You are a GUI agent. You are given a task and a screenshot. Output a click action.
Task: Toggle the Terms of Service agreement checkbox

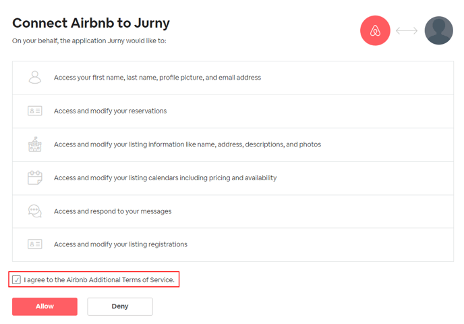click(17, 279)
